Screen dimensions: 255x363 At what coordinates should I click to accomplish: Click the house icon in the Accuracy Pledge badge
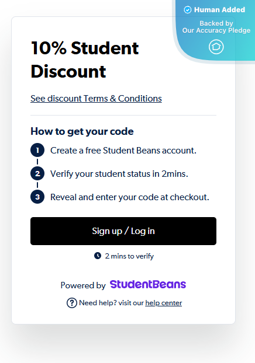(x=216, y=47)
